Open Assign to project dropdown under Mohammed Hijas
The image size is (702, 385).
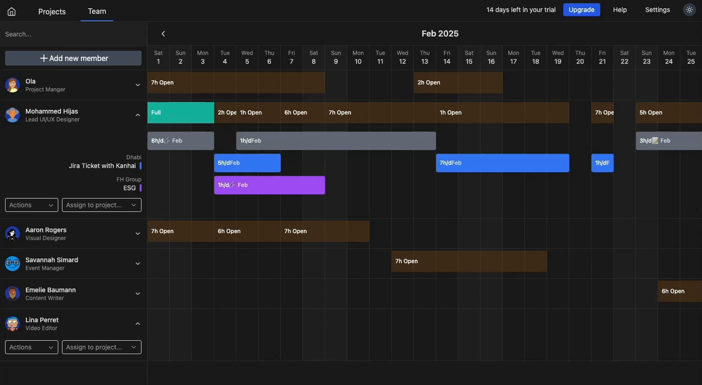(102, 205)
